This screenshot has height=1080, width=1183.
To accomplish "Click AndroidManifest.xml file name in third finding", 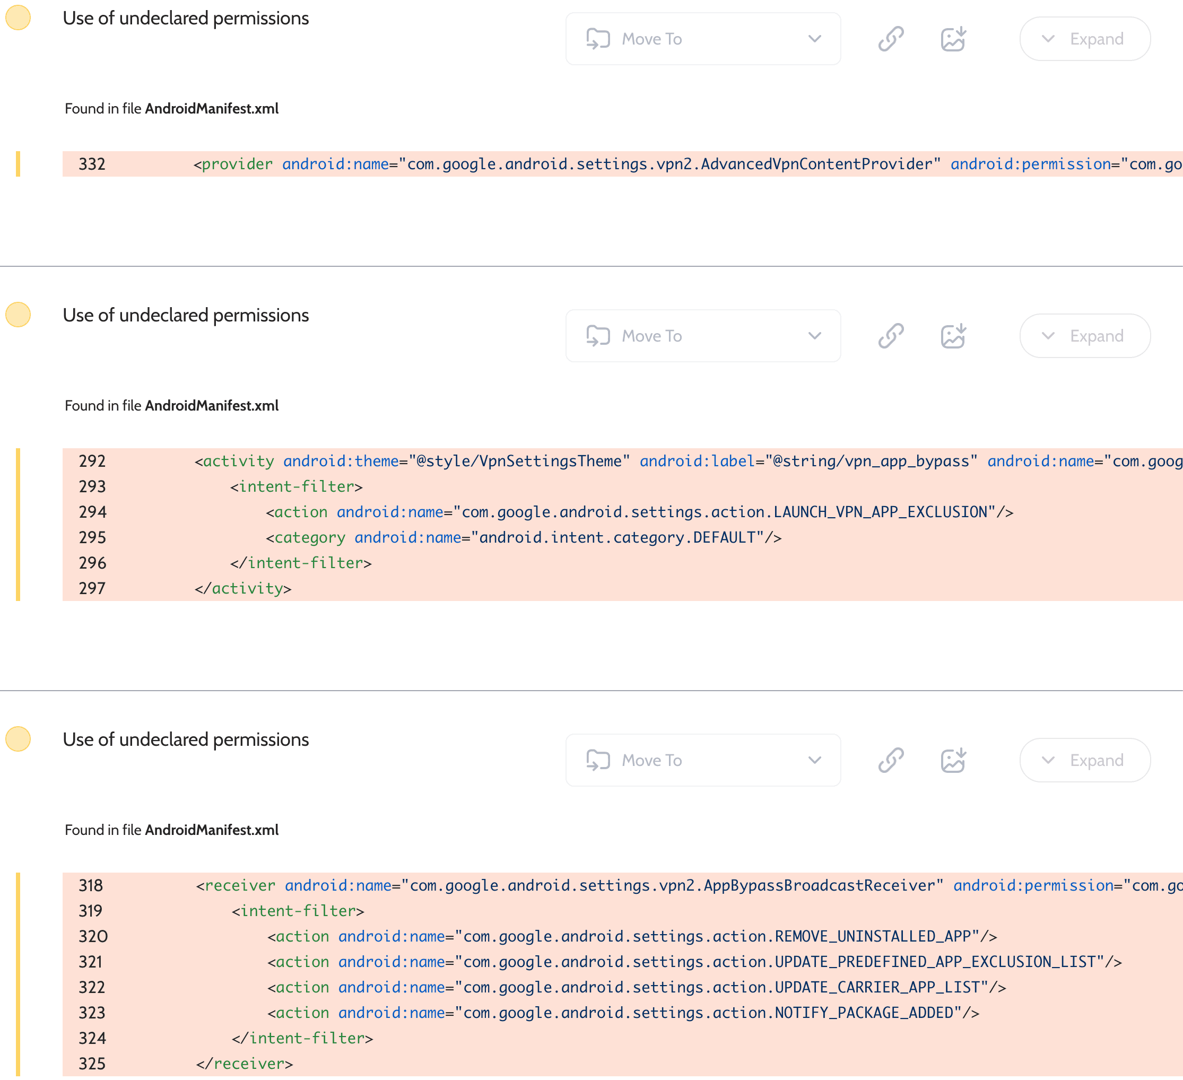I will click(x=211, y=830).
